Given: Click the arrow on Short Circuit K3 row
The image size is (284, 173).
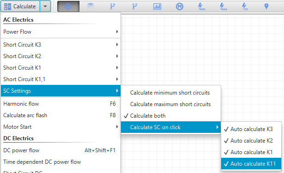Looking at the screenshot, I should [117, 44].
